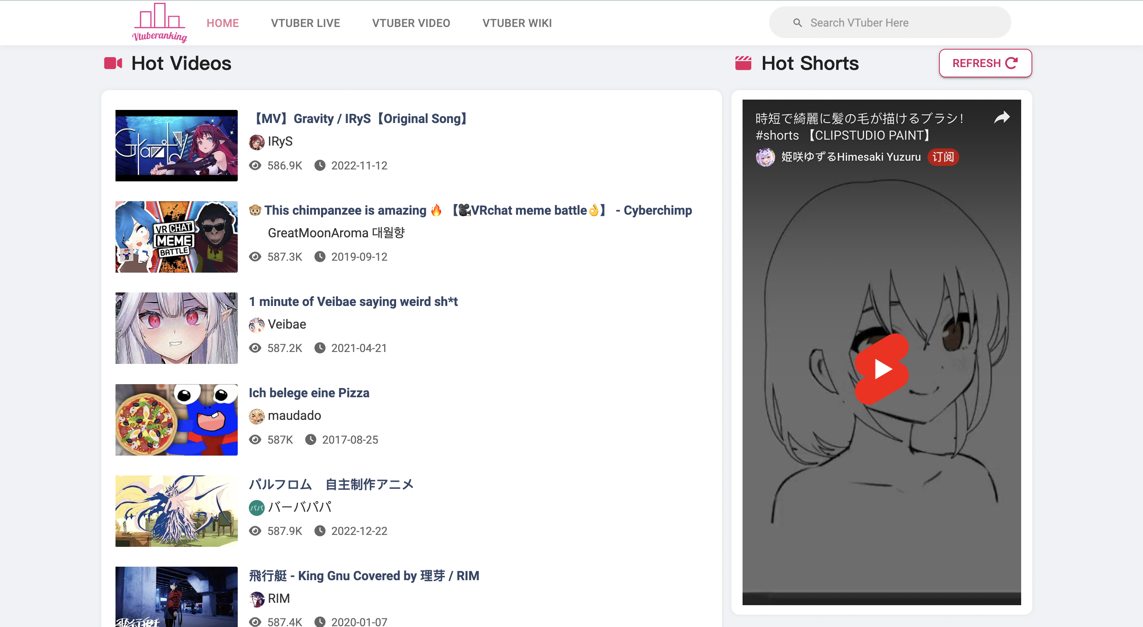The image size is (1143, 627).
Task: Click the green バーバパパ channel avatar
Action: pyautogui.click(x=256, y=508)
